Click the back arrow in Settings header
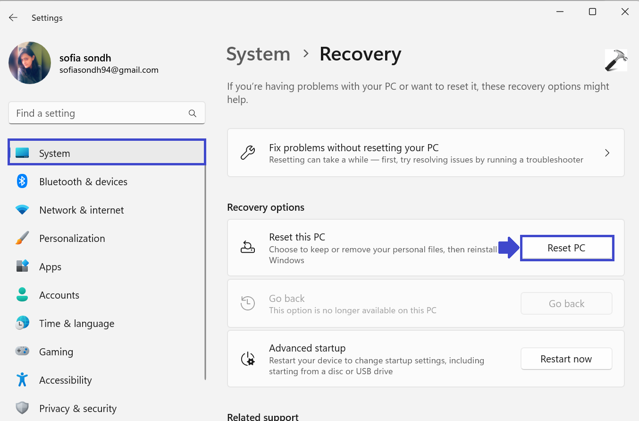639x421 pixels. [x=13, y=18]
